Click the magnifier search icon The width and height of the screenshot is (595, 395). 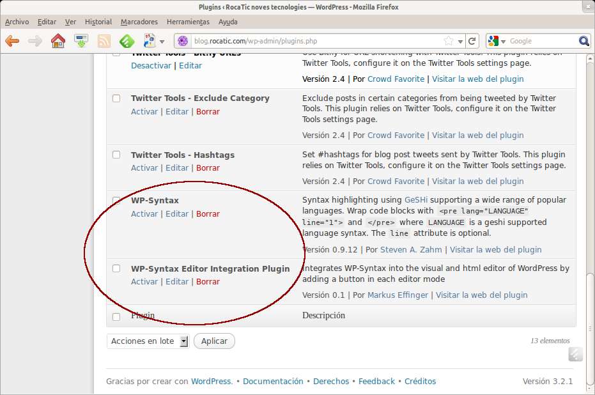point(584,41)
